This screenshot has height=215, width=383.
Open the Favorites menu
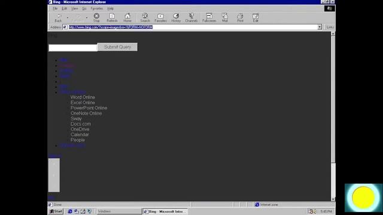click(x=97, y=8)
